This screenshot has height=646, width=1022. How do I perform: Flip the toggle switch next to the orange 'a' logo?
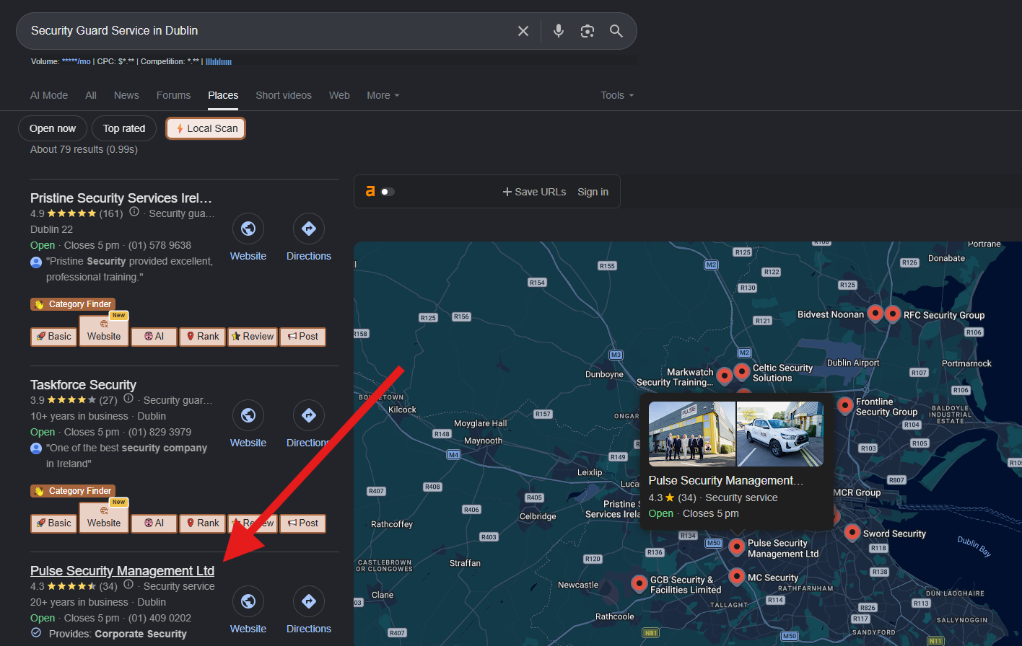388,192
